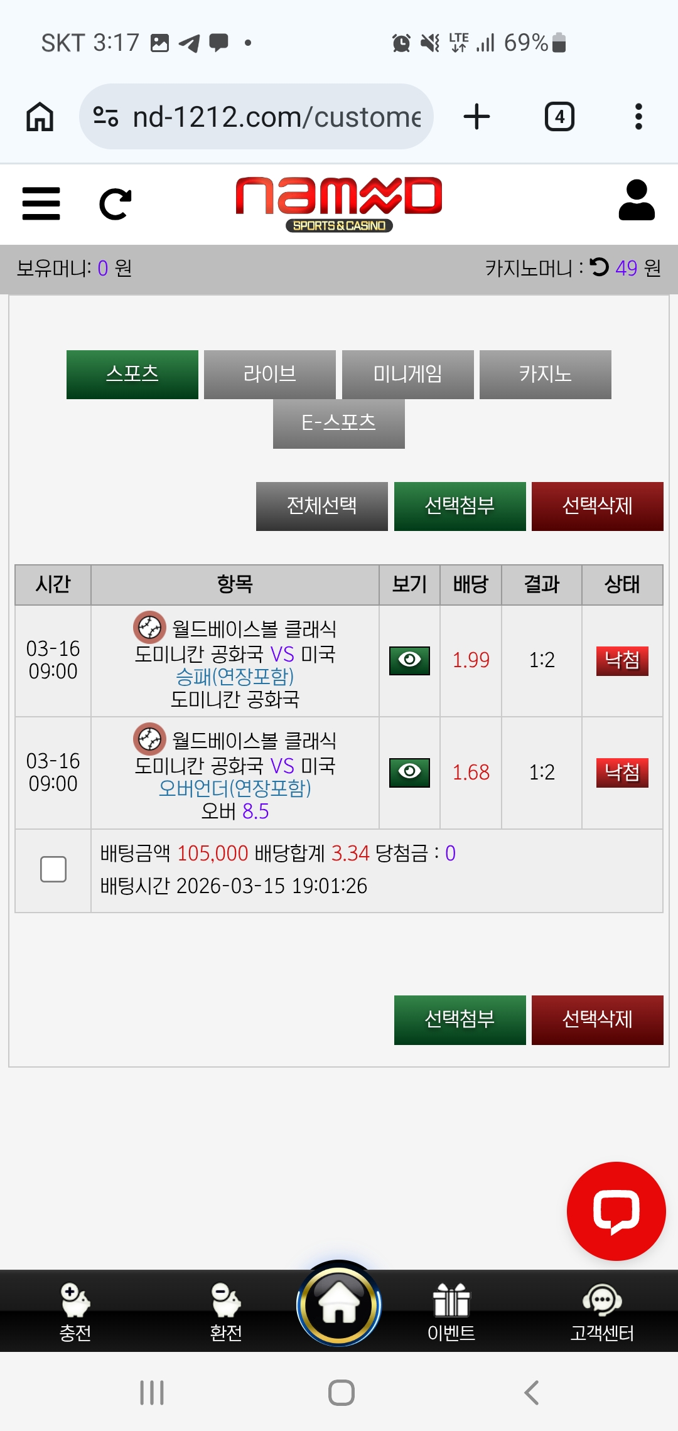This screenshot has height=1431, width=678.
Task: Switch to the 라이브 tab
Action: 270,374
